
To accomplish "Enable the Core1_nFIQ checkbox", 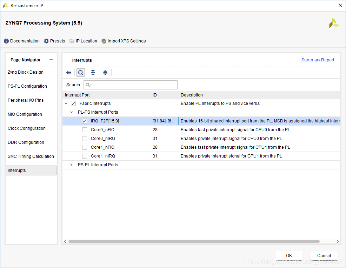I will click(85, 147).
